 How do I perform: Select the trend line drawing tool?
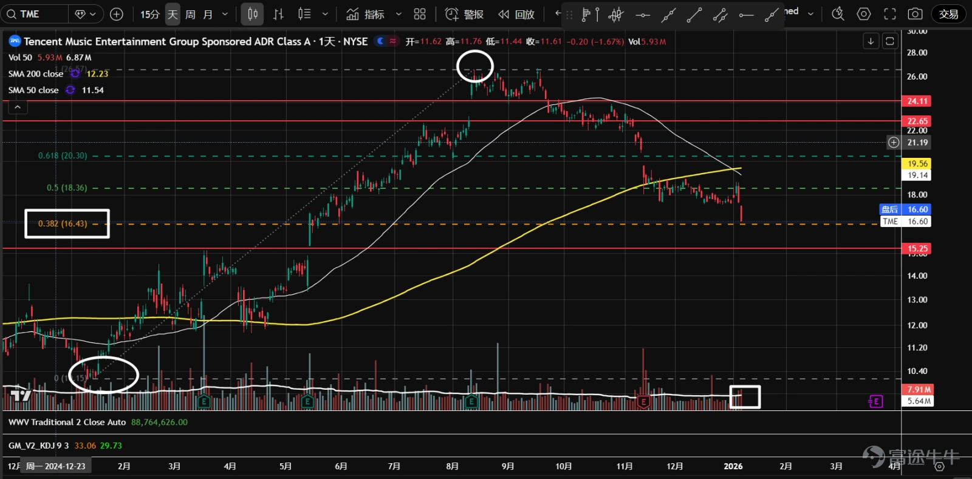(x=694, y=15)
